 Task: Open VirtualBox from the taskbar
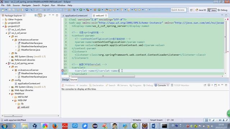35,126
